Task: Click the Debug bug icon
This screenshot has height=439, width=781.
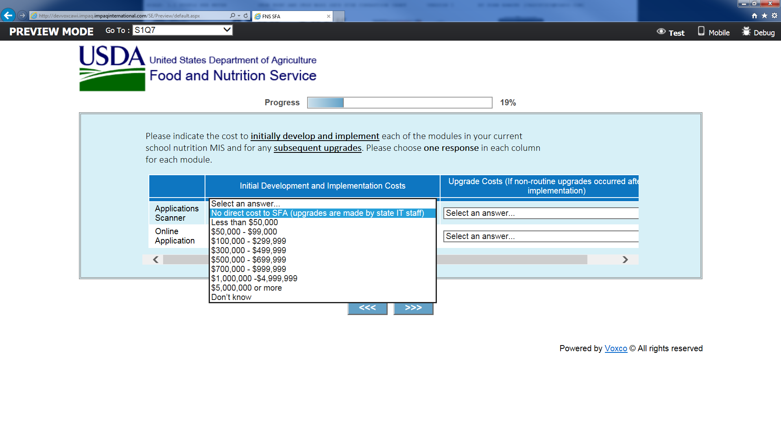Action: 746,31
